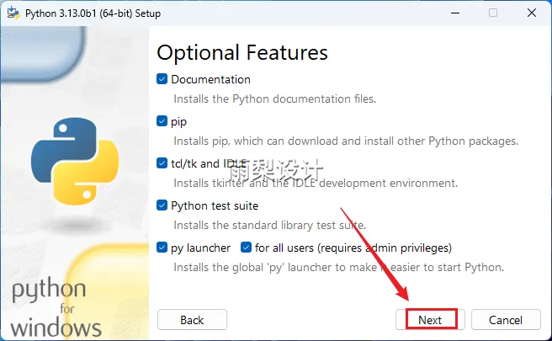
Task: Click the 'python for windows' logo text
Action: (x=56, y=307)
